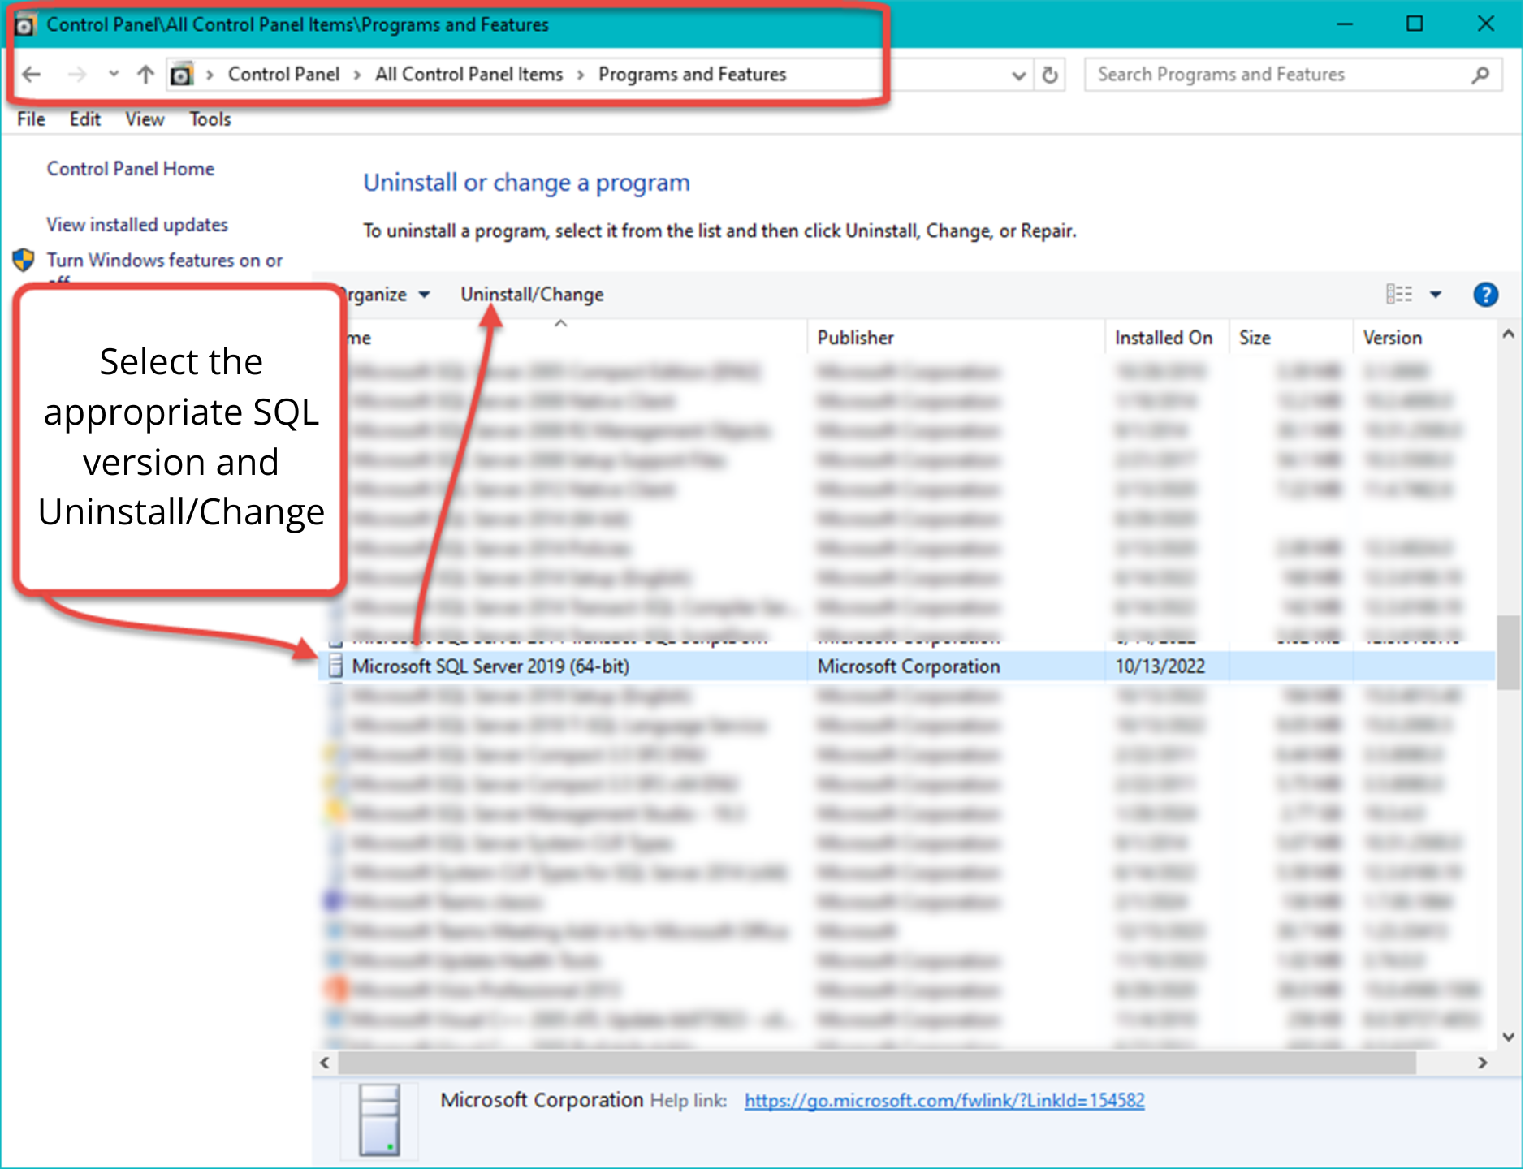
Task: Click the back navigation arrow
Action: tap(31, 74)
